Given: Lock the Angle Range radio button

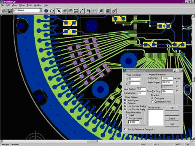Looking at the screenshot, I should click(x=177, y=82).
